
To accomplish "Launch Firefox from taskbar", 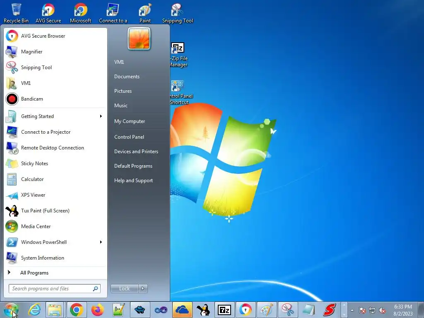I will 97,310.
